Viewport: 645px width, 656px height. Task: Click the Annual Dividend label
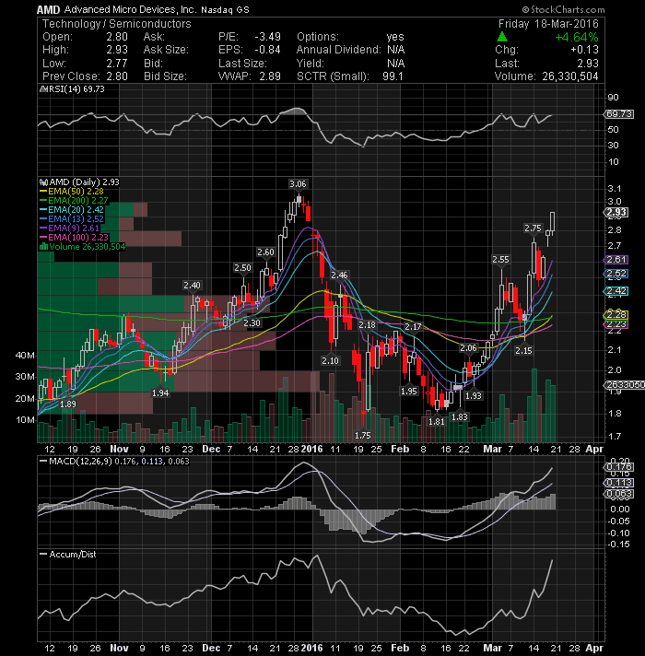339,50
